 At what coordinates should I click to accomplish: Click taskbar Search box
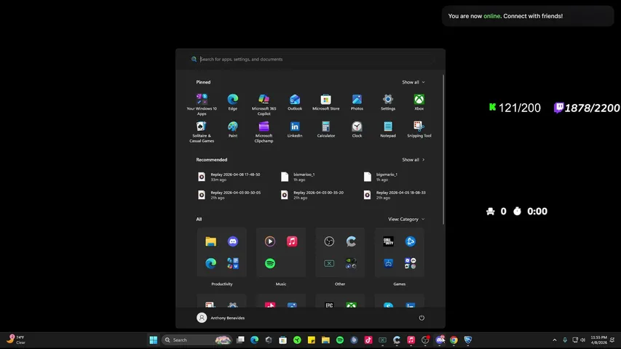tap(197, 340)
